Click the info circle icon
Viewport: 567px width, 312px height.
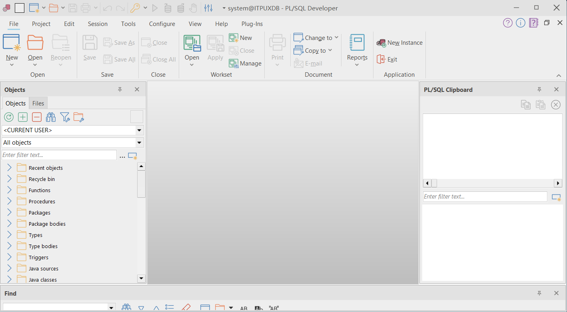tap(521, 23)
